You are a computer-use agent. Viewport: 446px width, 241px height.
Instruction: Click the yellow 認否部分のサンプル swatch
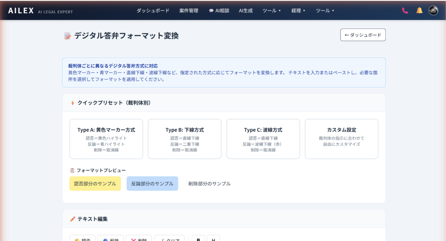95,184
